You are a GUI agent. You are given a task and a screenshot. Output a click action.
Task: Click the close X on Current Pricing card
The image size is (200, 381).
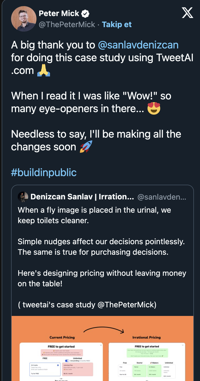click(x=101, y=345)
